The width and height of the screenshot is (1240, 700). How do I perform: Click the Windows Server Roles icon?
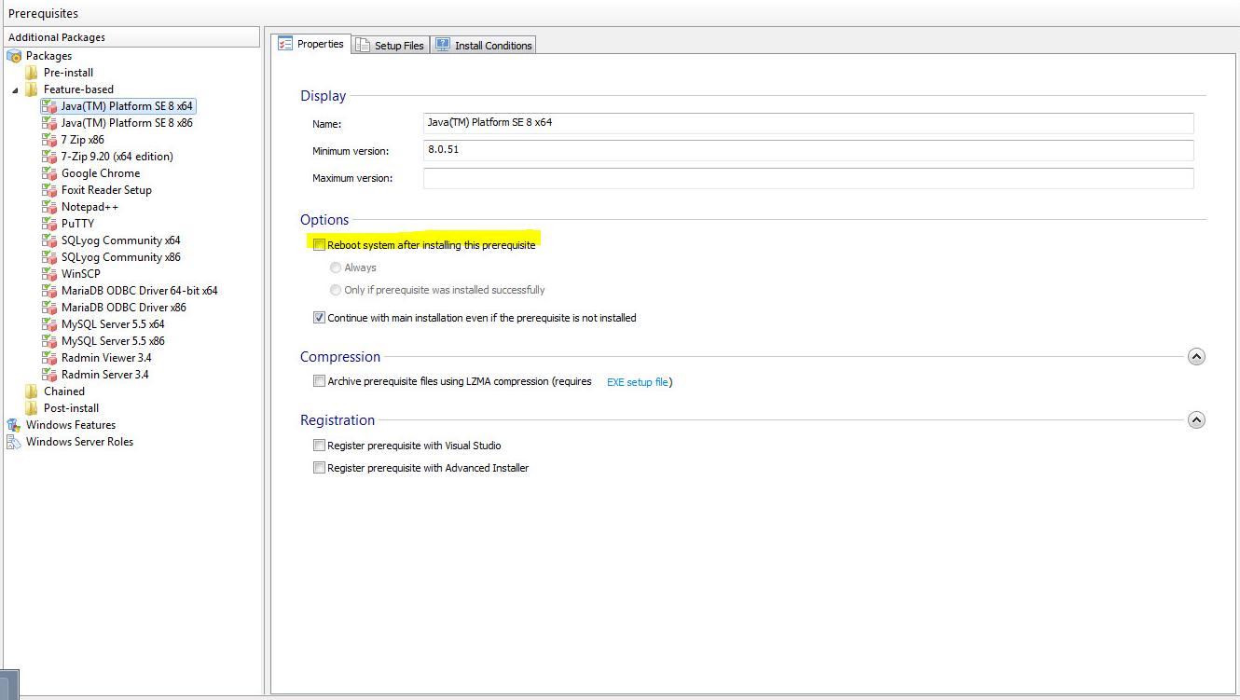[14, 442]
